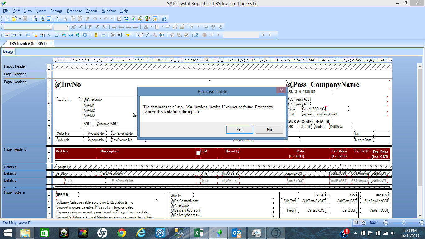This screenshot has height=239, width=425.
Task: Toggle Italic formatting
Action: click(97, 27)
